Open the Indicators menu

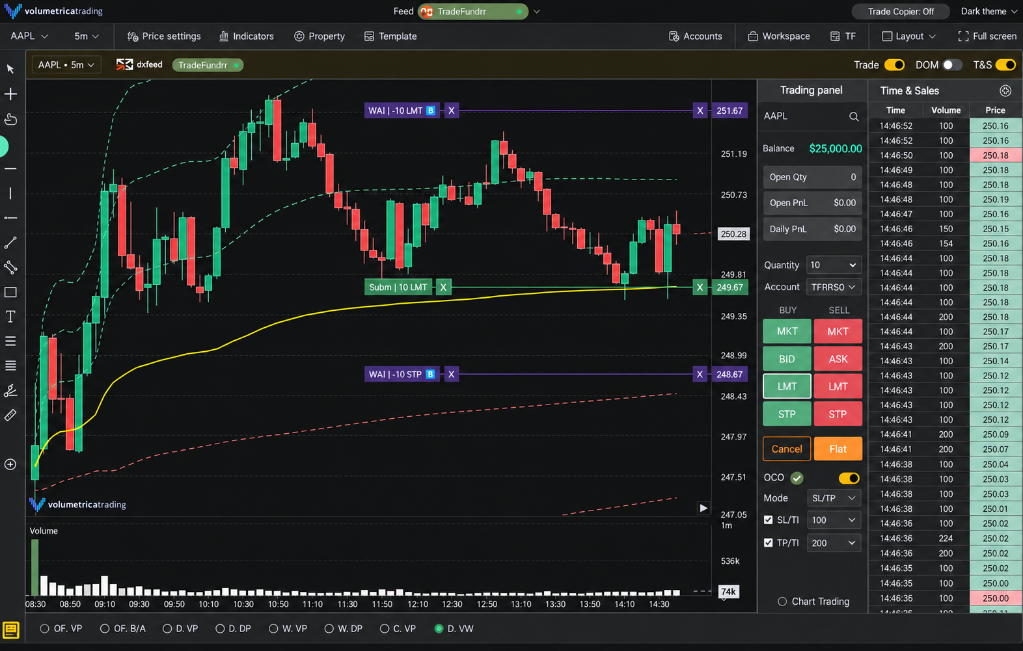pos(247,36)
